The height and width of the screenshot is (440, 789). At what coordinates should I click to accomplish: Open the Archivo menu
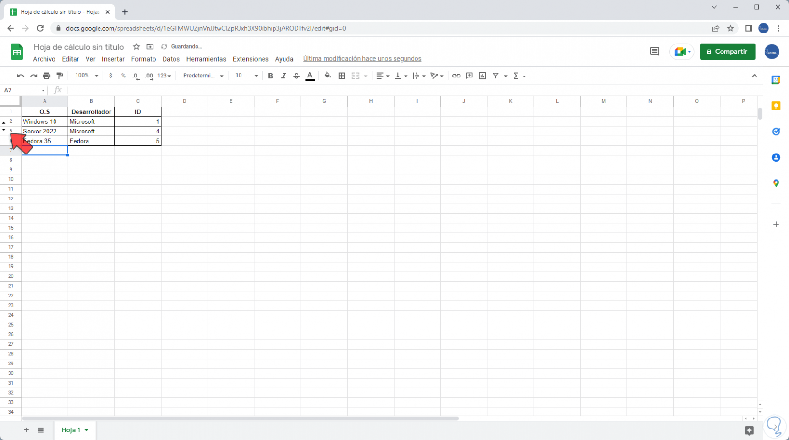click(x=44, y=59)
